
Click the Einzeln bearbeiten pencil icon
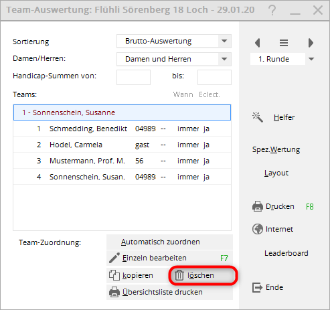[114, 258]
